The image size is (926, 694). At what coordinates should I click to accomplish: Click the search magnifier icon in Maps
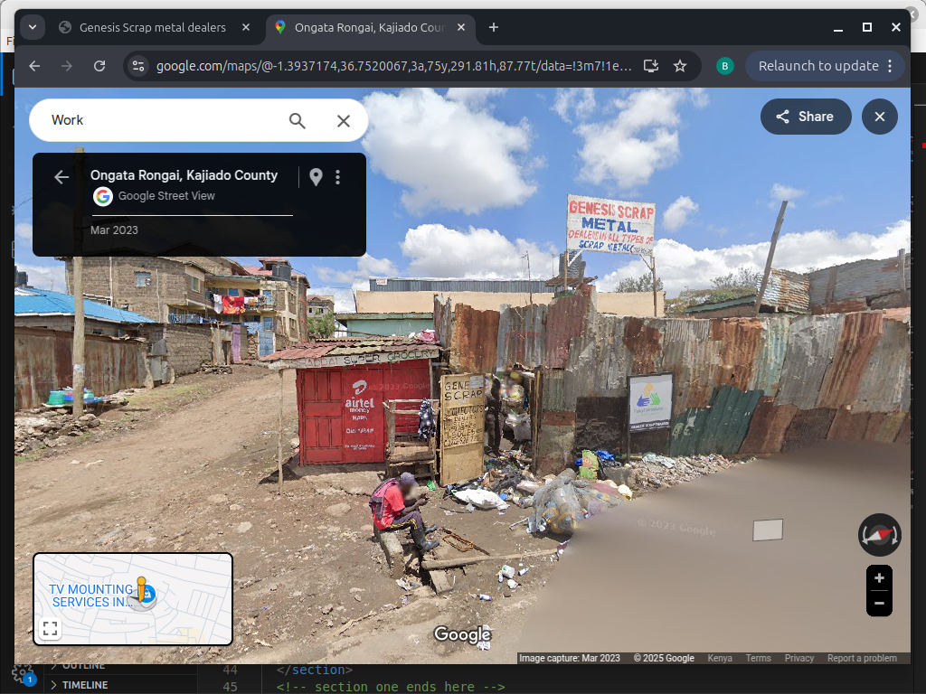[297, 120]
